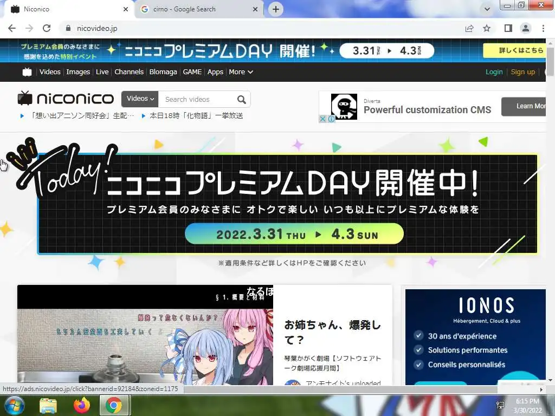Close the Niconico tab
The height and width of the screenshot is (416, 555).
point(126,9)
